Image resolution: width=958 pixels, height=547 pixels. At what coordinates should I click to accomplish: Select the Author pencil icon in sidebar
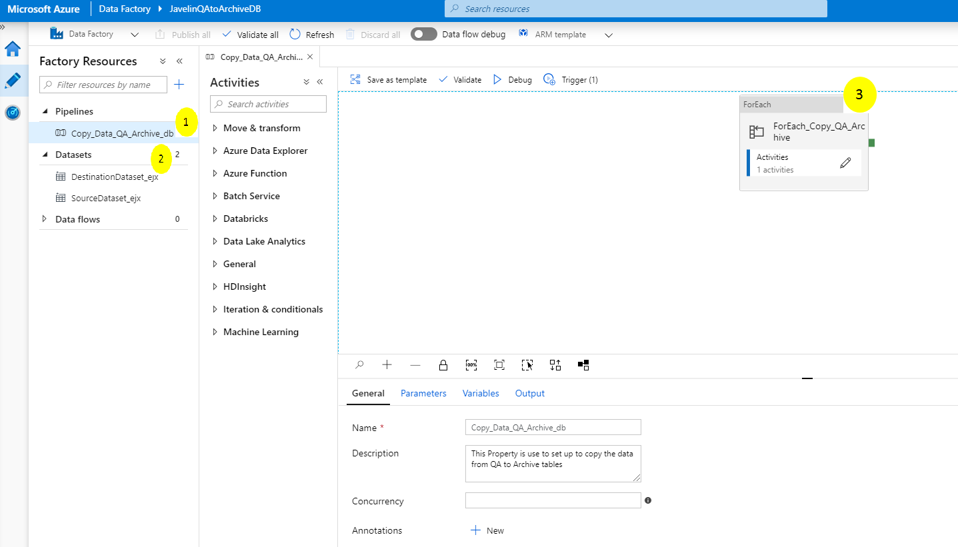(13, 81)
